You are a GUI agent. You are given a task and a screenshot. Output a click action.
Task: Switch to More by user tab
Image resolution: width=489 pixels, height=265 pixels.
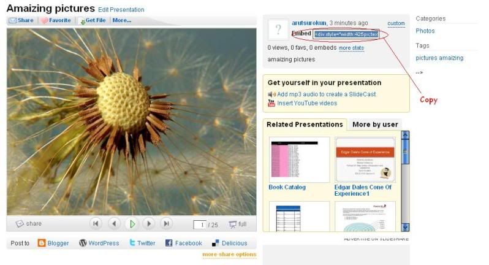[x=375, y=125]
